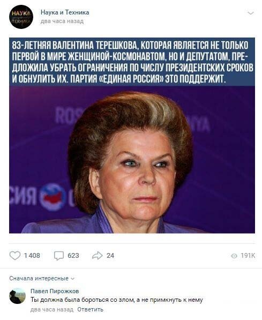Viewport: 262px width, 320px height.
Task: Open comments via the speech bubble icon
Action: (x=59, y=256)
